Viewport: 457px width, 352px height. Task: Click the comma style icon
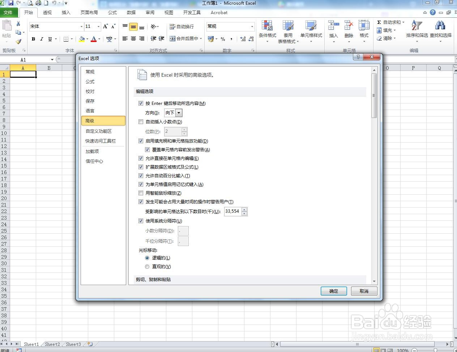tap(231, 39)
